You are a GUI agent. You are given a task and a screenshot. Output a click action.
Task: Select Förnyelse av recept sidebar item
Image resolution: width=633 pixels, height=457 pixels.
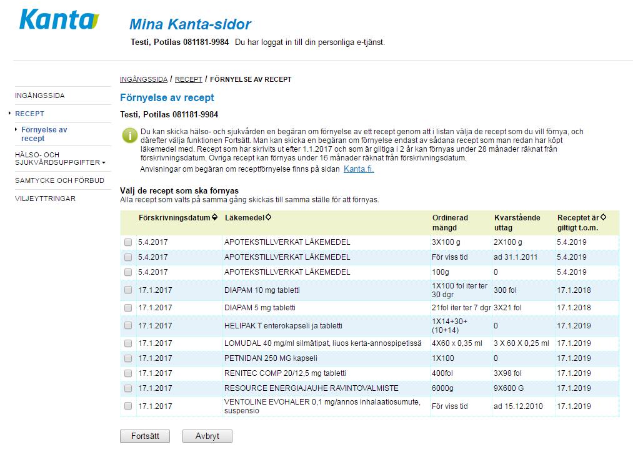(44, 134)
